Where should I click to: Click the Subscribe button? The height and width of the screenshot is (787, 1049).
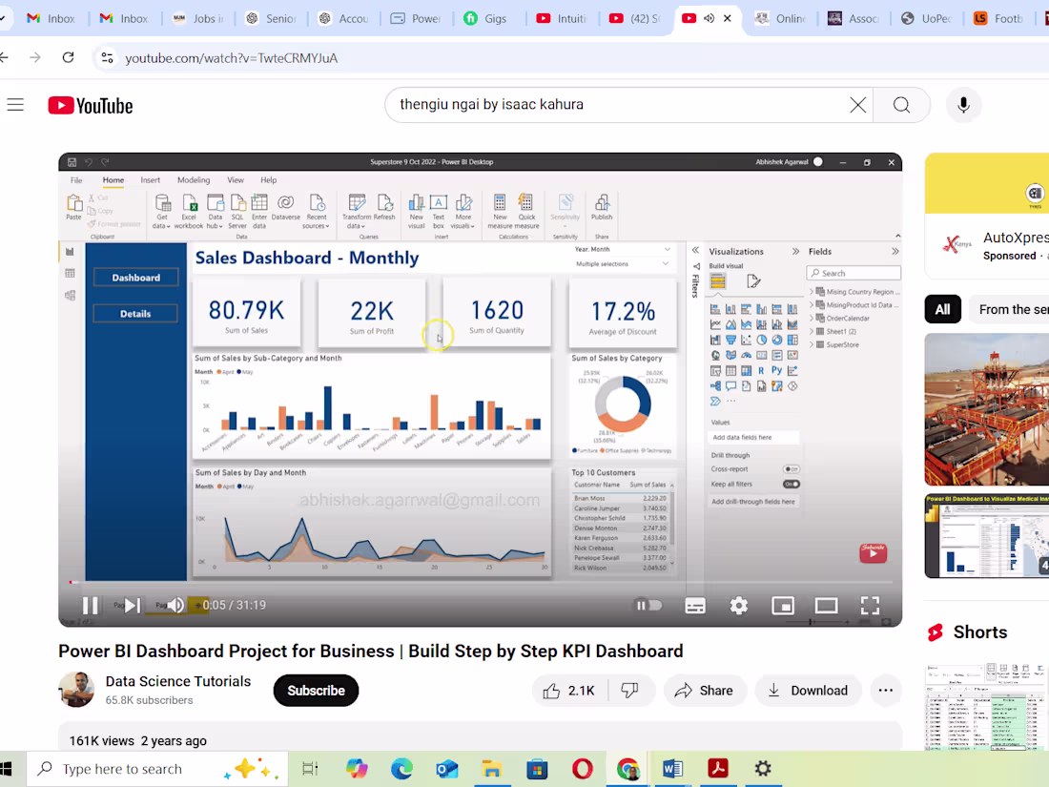(x=315, y=690)
